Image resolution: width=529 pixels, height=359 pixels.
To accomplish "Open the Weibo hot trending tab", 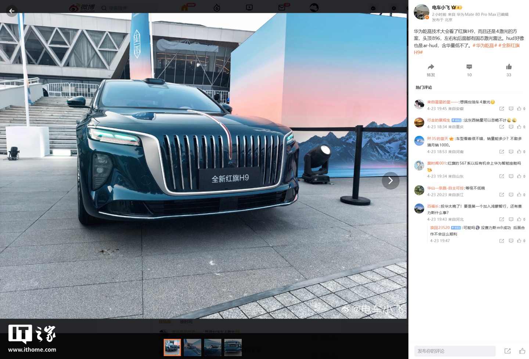I will [x=217, y=8].
